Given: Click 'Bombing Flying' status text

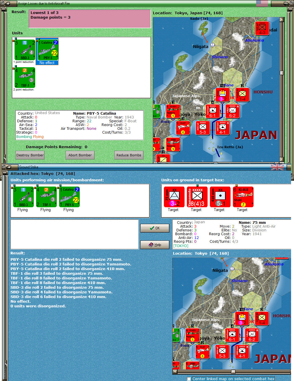Looking at the screenshot, I should (x=30, y=137).
